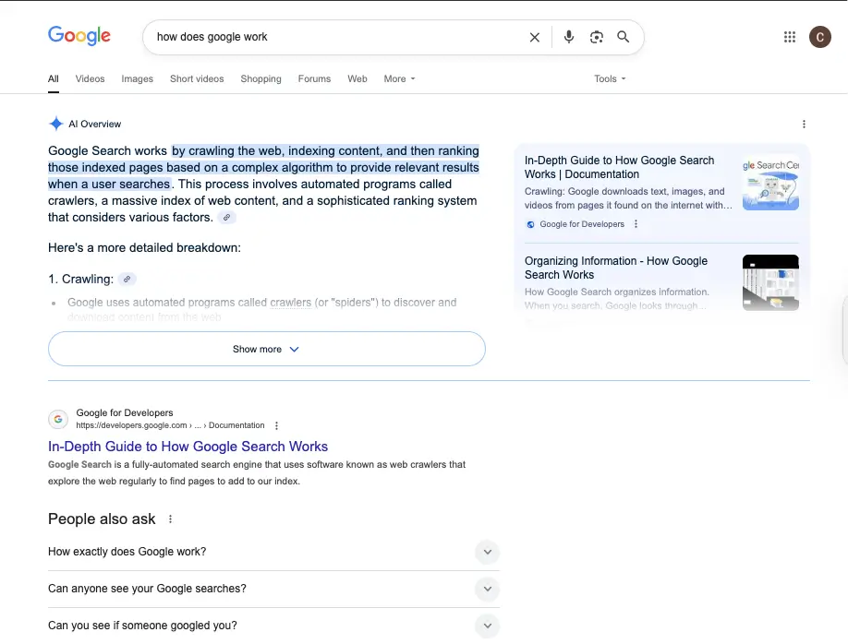
Task: Click the '1. Crawling:' heading text
Action: (80, 280)
